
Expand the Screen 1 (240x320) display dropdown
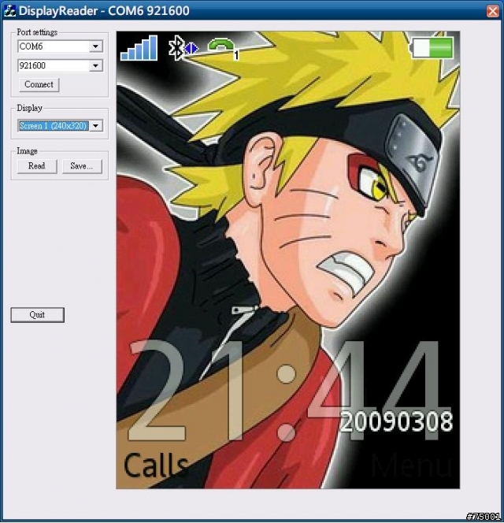coord(96,126)
